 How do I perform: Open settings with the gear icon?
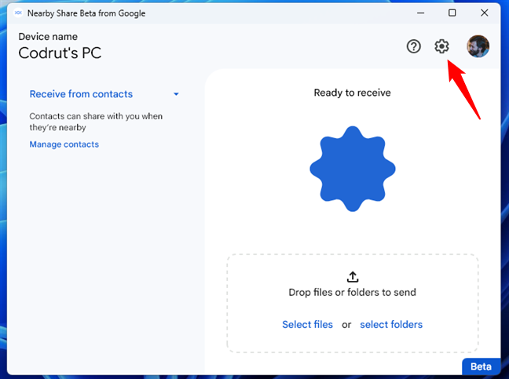(441, 46)
